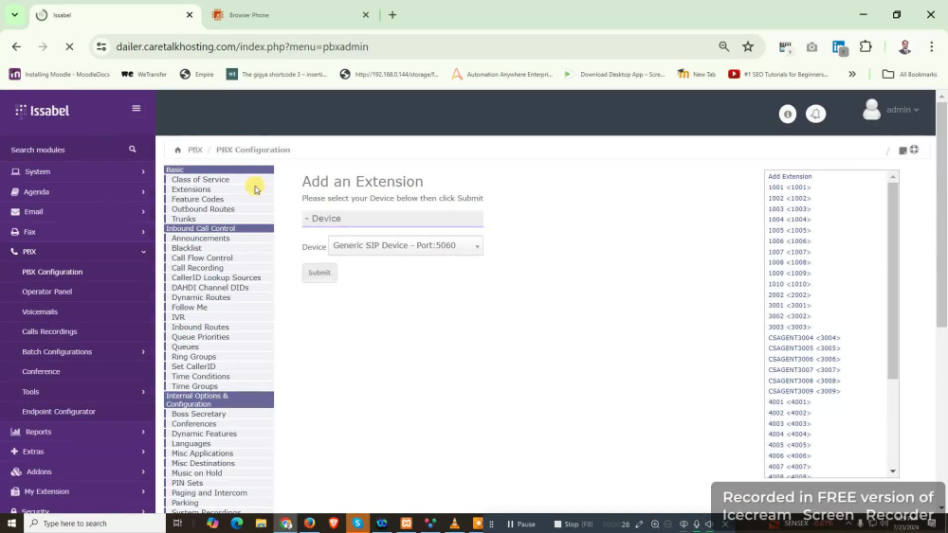Open Time Conditions link
948x533 pixels.
tap(200, 377)
